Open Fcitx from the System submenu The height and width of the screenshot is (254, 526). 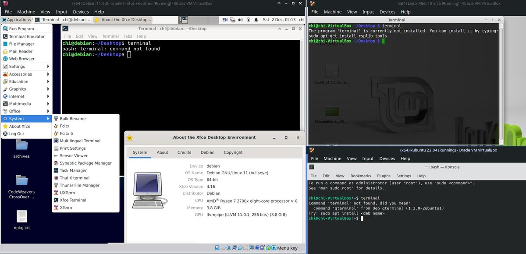point(85,126)
